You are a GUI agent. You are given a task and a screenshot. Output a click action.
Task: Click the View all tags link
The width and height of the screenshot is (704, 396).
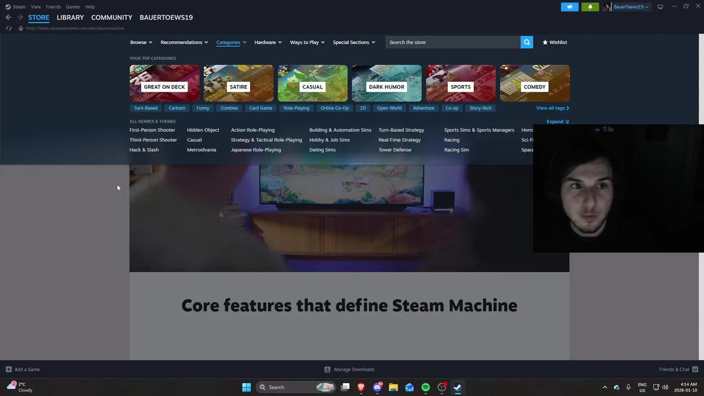pos(553,108)
